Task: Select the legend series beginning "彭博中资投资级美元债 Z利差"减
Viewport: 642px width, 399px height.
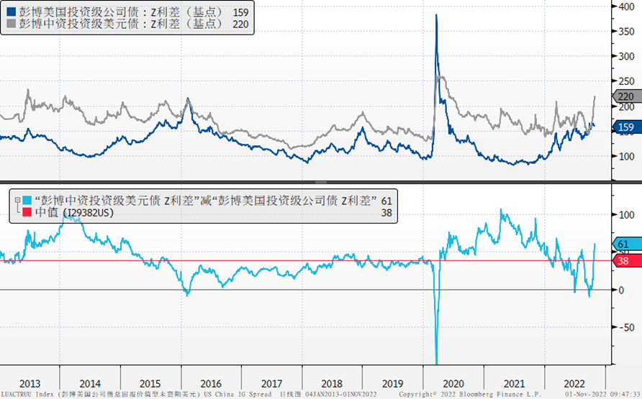Action: click(206, 201)
